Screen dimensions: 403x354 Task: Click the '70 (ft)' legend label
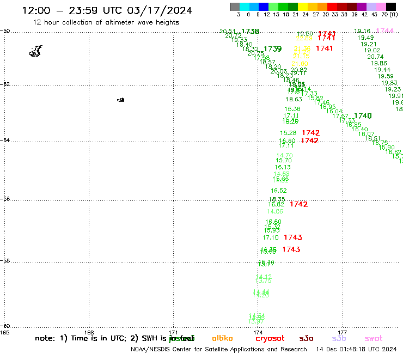(389, 15)
